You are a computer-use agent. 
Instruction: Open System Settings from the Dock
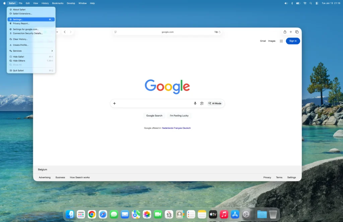click(x=247, y=214)
